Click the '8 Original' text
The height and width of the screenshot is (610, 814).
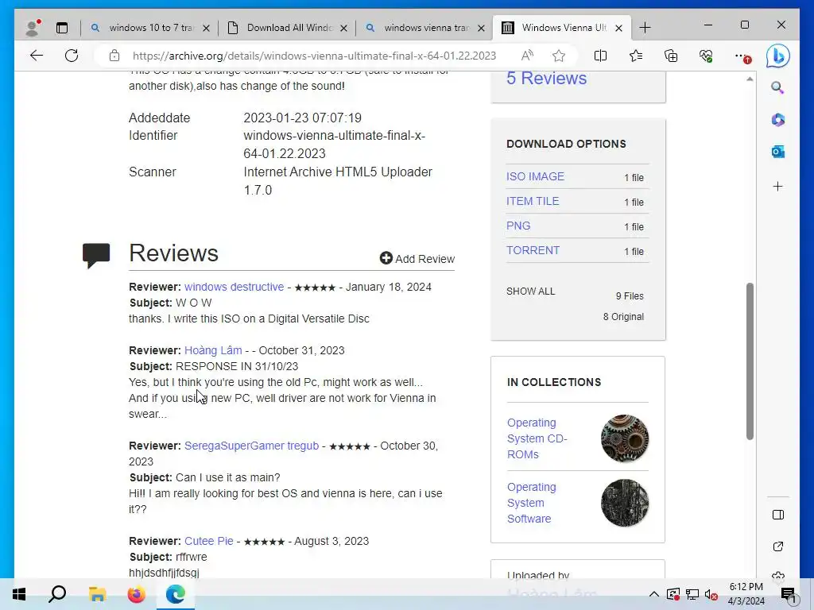point(623,316)
